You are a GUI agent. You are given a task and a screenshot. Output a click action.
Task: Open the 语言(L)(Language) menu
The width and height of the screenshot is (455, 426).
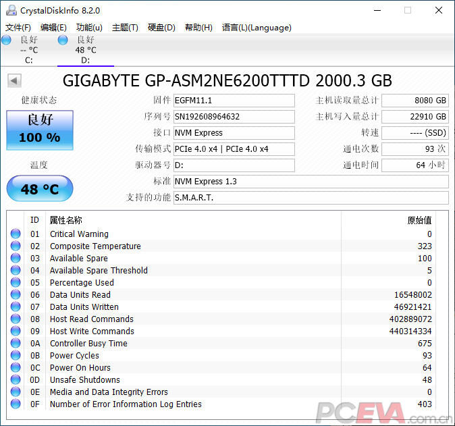[257, 28]
